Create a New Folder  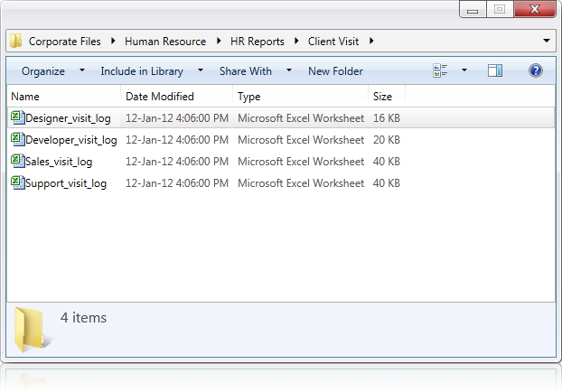(335, 71)
